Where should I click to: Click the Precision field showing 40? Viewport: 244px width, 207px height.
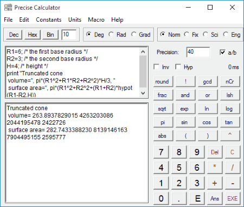click(198, 52)
